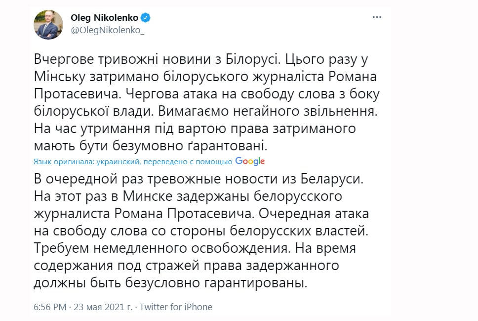Click the word 'Мінську' in original tweet

(56, 77)
